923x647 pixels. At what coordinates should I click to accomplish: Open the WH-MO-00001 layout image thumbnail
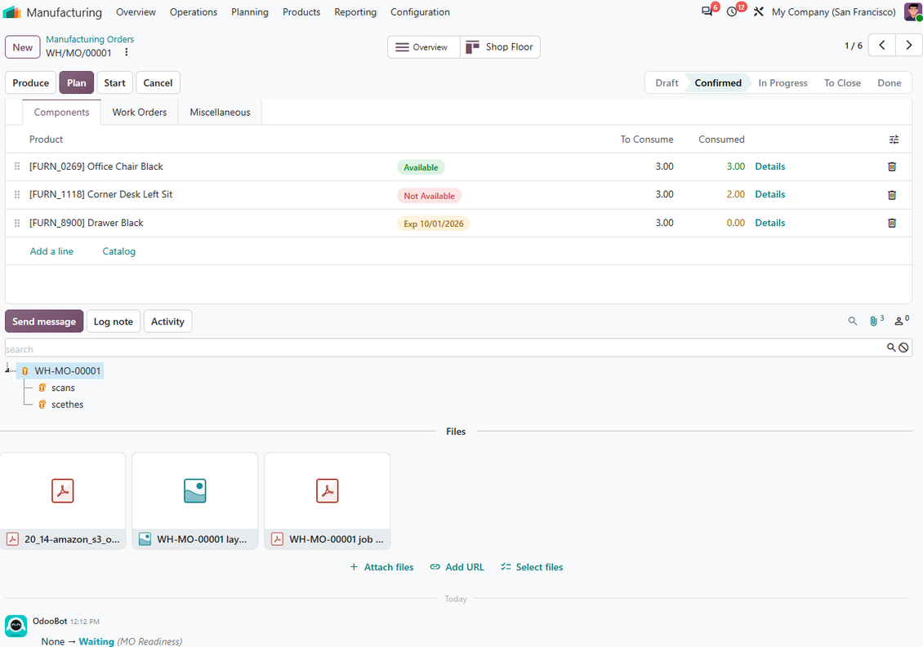coord(195,500)
